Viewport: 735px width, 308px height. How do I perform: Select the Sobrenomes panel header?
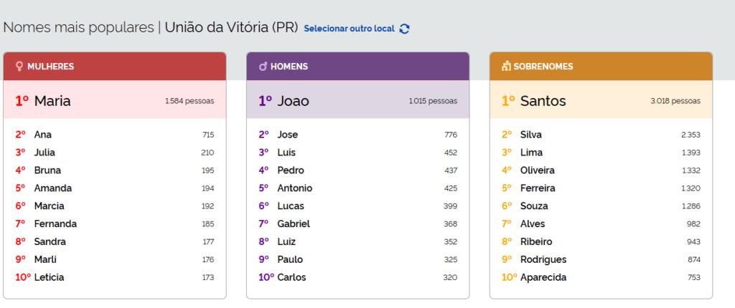click(x=601, y=67)
